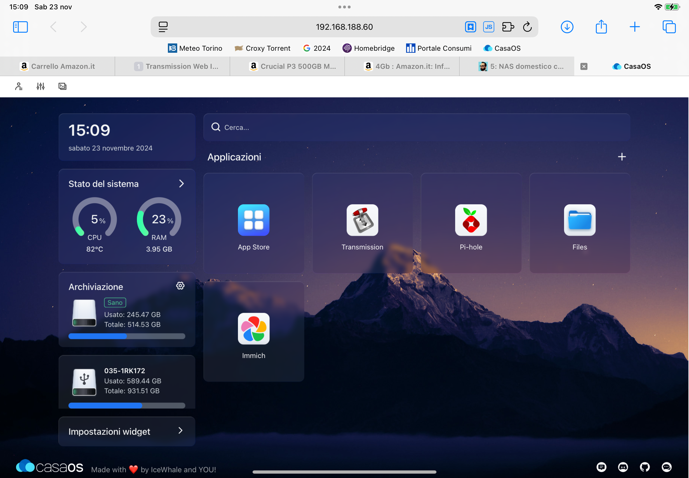Viewport: 689px width, 478px height.
Task: Open the system settings sliders icon
Action: coord(41,86)
